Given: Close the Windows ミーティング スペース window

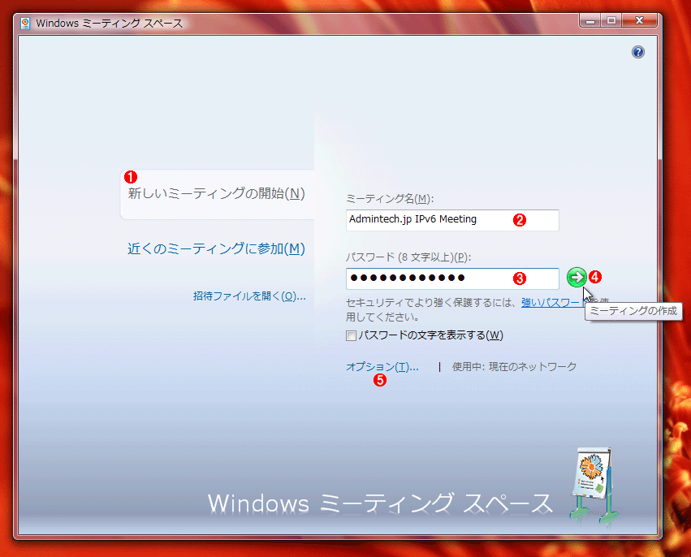Looking at the screenshot, I should pos(640,21).
